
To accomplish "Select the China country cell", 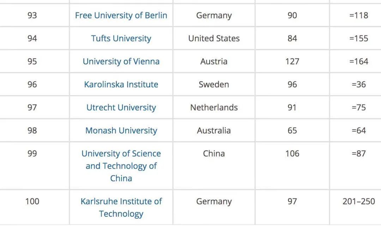I will pos(214,154).
